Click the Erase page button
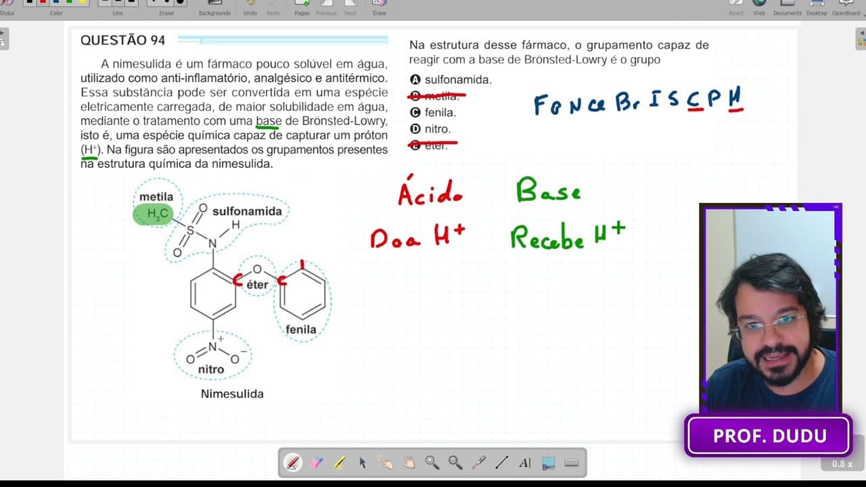866x487 pixels. point(380,7)
